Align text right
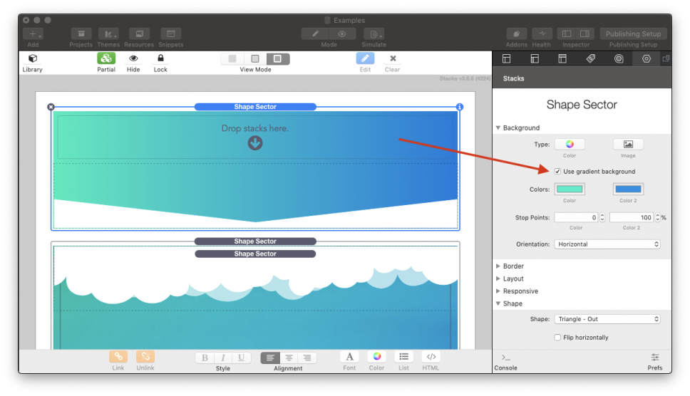Viewport: 690px width, 396px height. coord(307,358)
